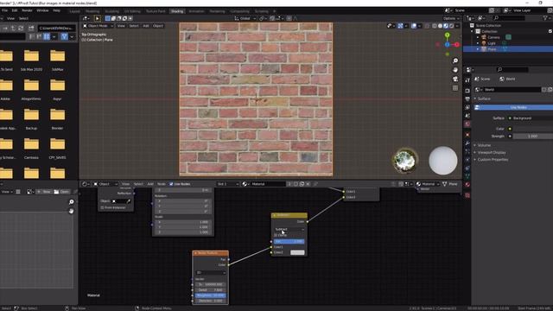Open the Render properties tab icon
Screen dimensions: 553x311
pos(467,90)
